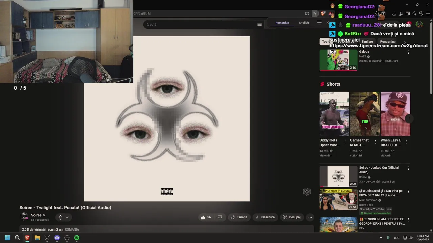Viewport: 433px width, 243px height.
Task: Click the Decupaj clip button
Action: pyautogui.click(x=292, y=217)
